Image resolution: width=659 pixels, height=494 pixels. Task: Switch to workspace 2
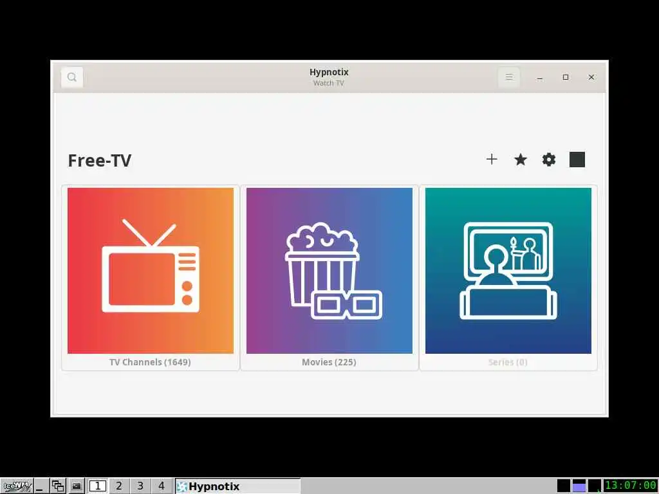click(119, 486)
